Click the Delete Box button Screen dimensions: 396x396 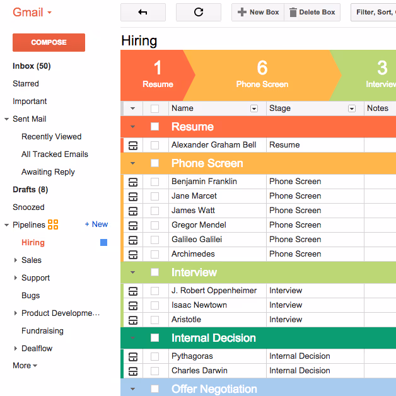[312, 12]
